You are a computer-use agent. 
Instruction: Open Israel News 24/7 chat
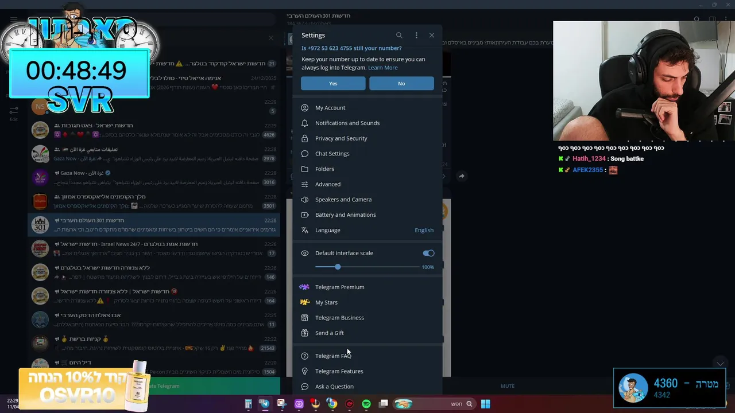click(154, 248)
